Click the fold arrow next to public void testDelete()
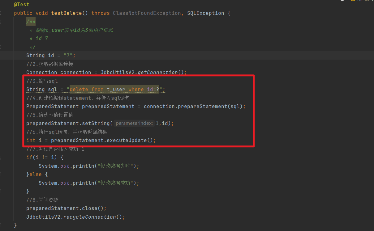The image size is (374, 231). click(x=1, y=13)
